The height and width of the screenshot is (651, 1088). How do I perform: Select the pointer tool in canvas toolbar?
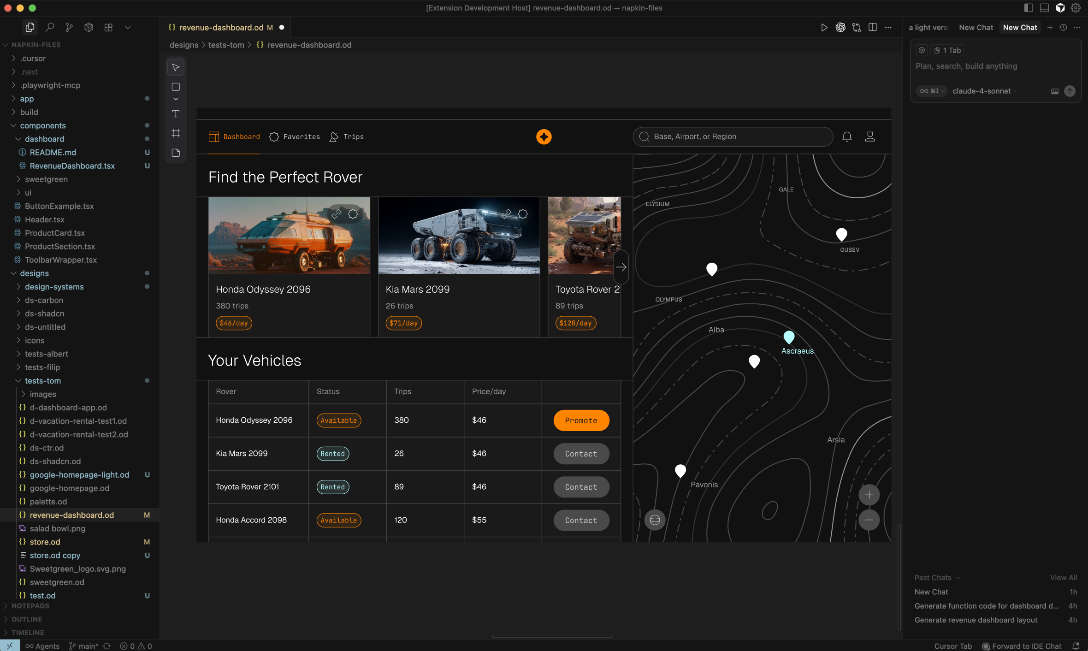click(176, 67)
